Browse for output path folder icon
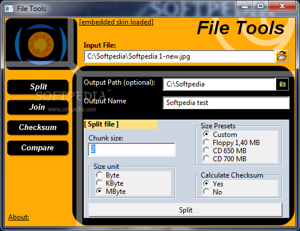Image resolution: width=300 pixels, height=231 pixels. coord(283,84)
